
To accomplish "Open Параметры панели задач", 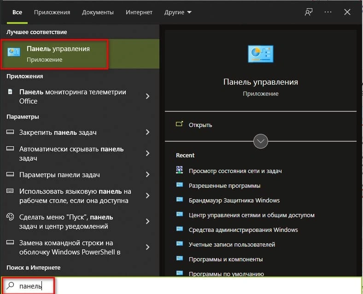I will coord(80,175).
